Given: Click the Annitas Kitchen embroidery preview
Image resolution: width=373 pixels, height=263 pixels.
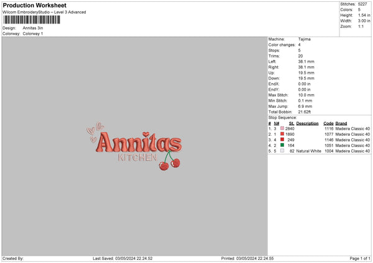Looking at the screenshot, I should click(x=134, y=146).
